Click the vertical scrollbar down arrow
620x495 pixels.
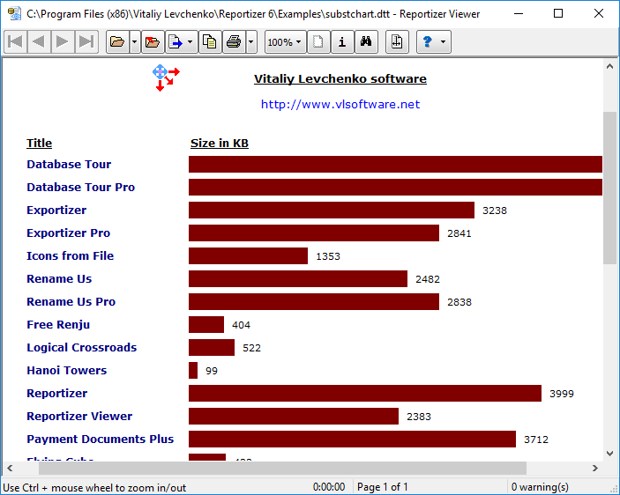(x=609, y=453)
